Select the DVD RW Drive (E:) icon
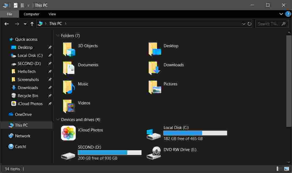 tap(154, 153)
